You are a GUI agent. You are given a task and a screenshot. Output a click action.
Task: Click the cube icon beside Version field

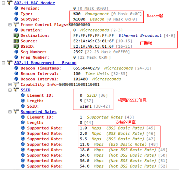[16, 8]
